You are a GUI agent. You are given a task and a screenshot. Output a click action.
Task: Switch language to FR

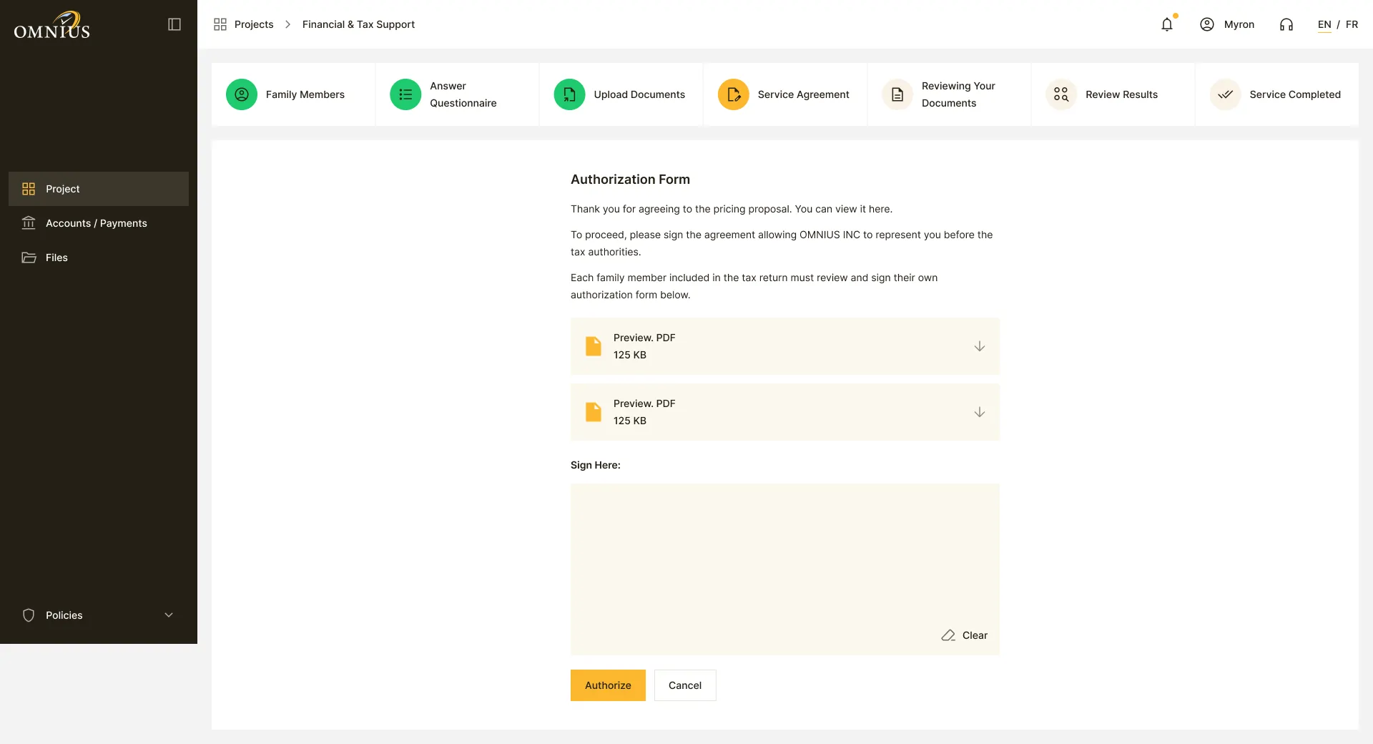tap(1352, 24)
